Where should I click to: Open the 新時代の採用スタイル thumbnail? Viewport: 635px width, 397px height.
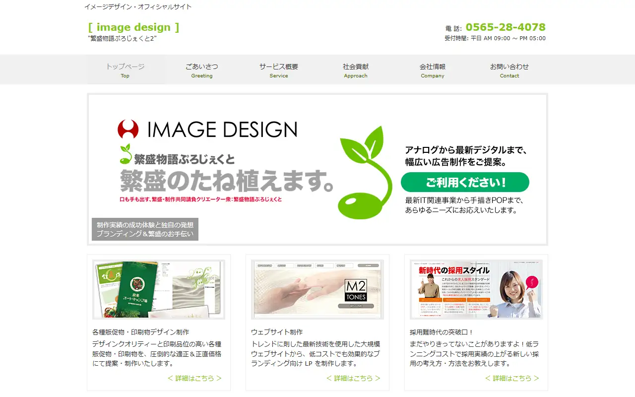click(476, 289)
